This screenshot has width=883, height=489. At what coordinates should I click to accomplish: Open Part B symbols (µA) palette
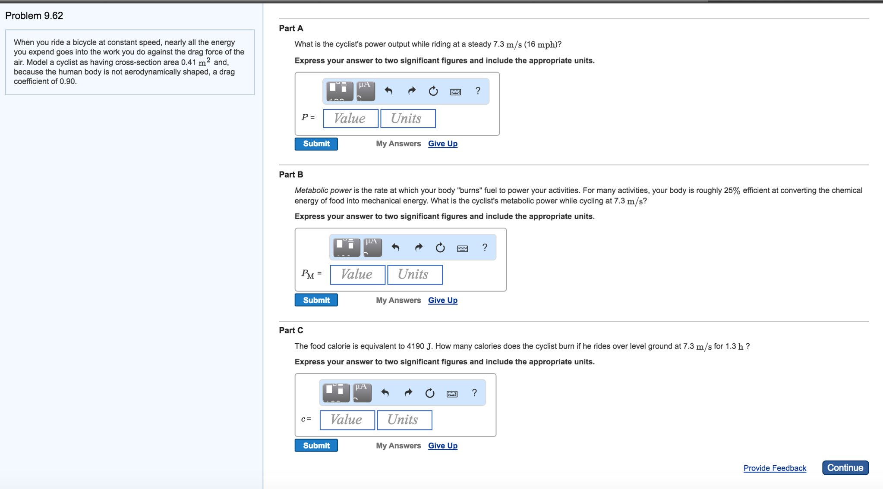pyautogui.click(x=372, y=248)
